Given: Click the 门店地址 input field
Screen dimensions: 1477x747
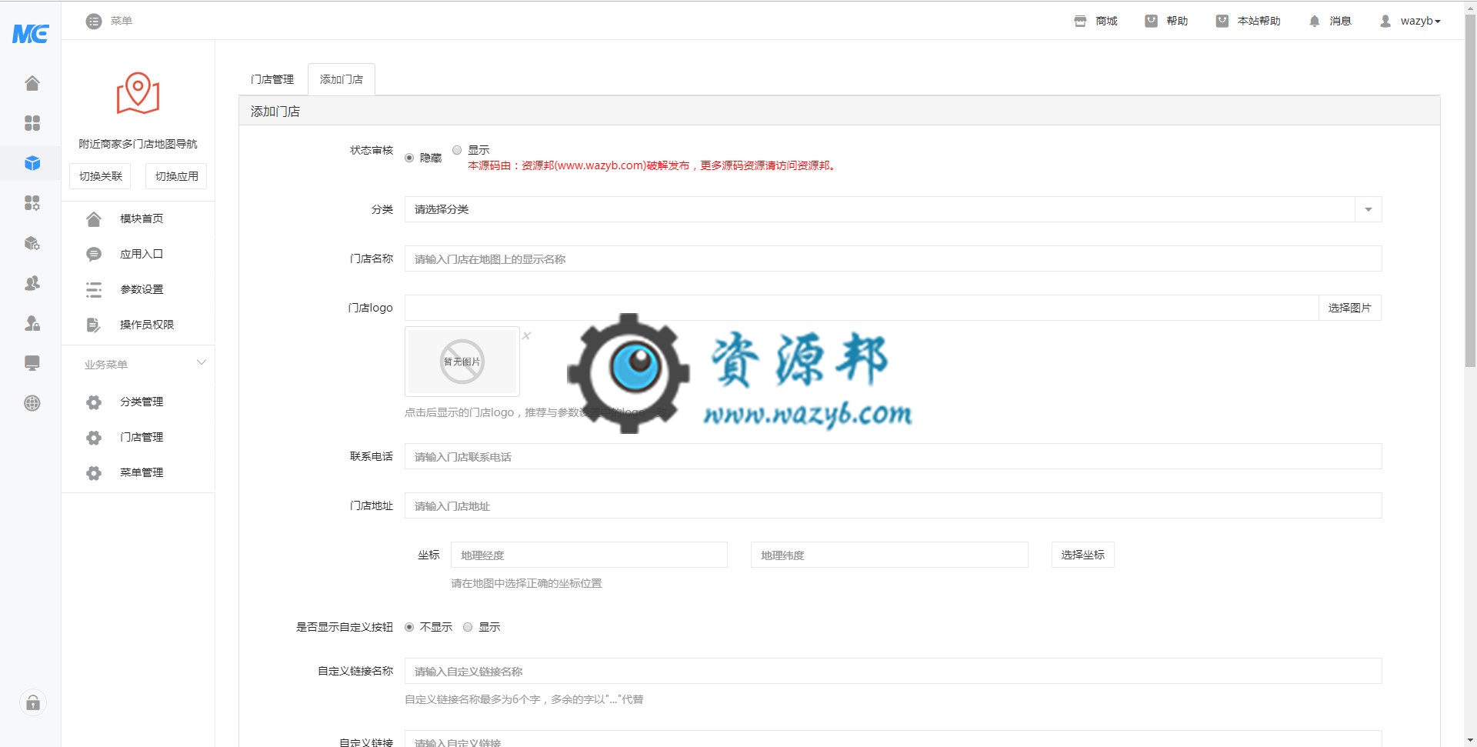Looking at the screenshot, I should (x=893, y=506).
